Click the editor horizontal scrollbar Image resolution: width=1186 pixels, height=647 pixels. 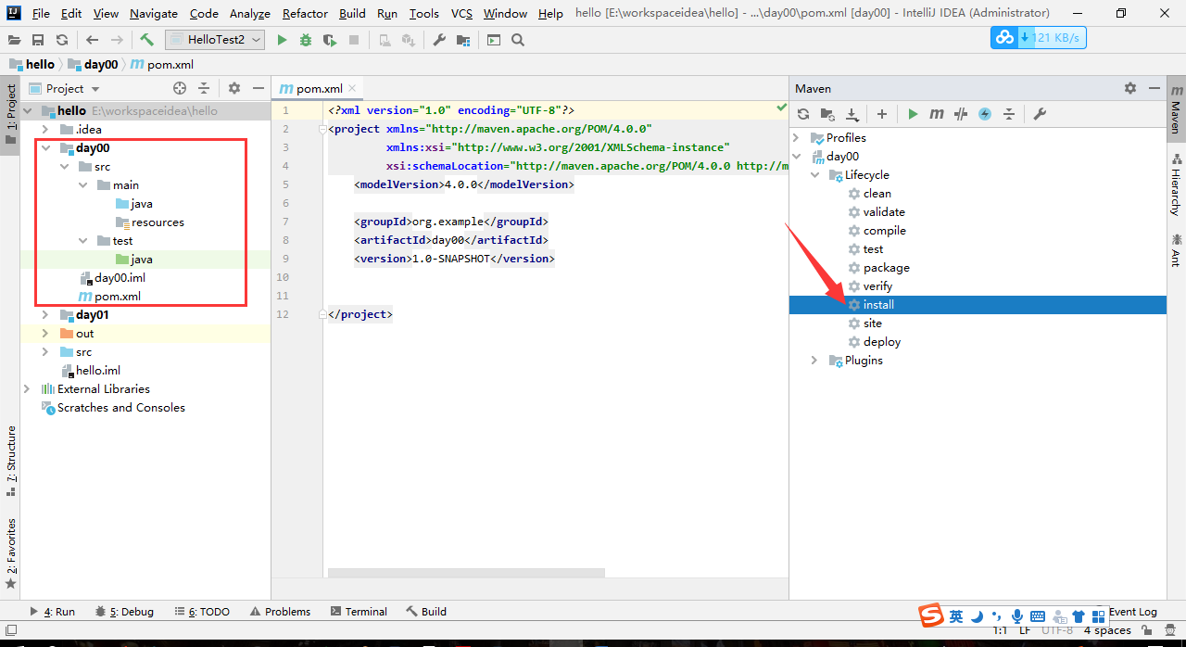466,574
